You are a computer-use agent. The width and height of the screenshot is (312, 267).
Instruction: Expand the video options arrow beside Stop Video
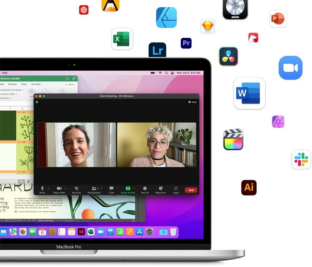[65, 188]
